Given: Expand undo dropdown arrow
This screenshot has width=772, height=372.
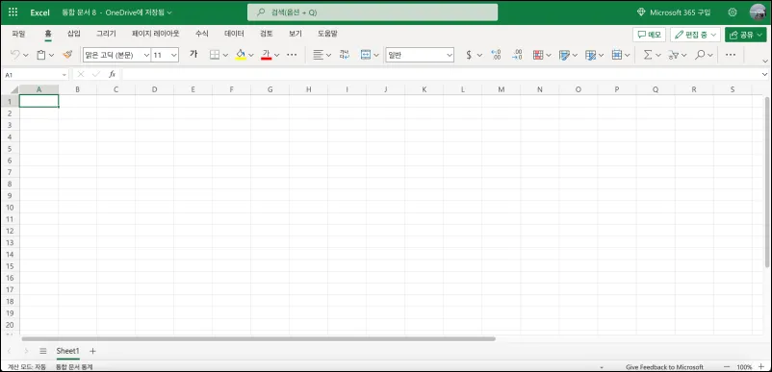Looking at the screenshot, I should pos(26,55).
